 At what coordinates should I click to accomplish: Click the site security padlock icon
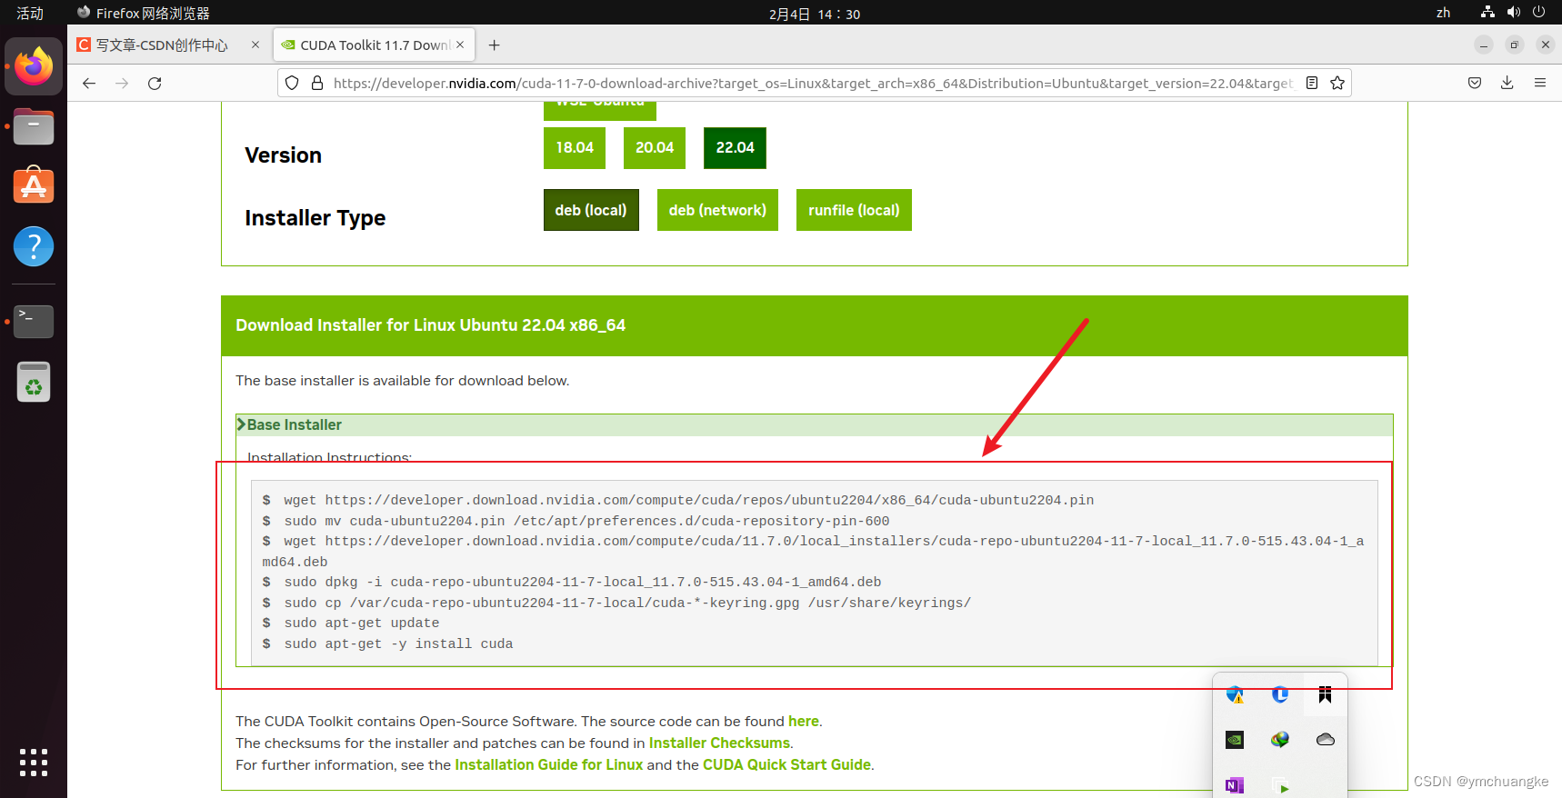click(317, 83)
